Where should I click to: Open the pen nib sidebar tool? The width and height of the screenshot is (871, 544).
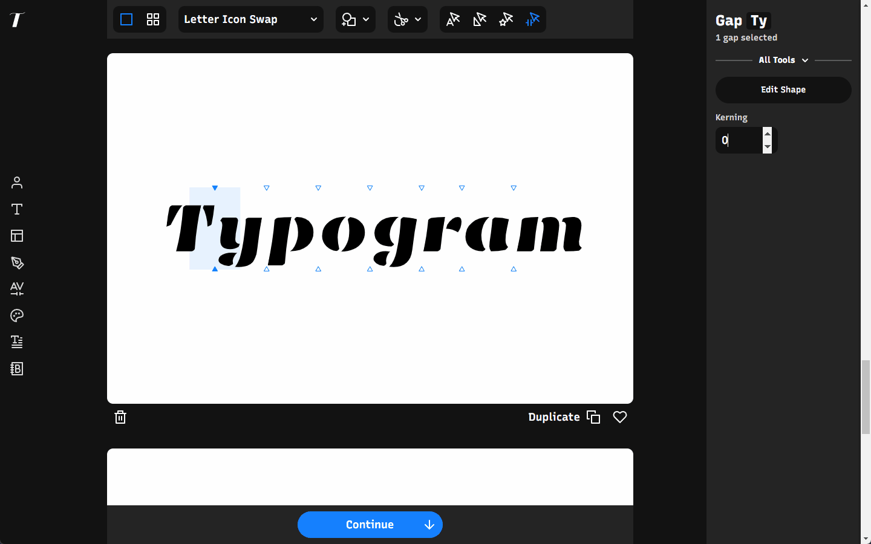(17, 262)
